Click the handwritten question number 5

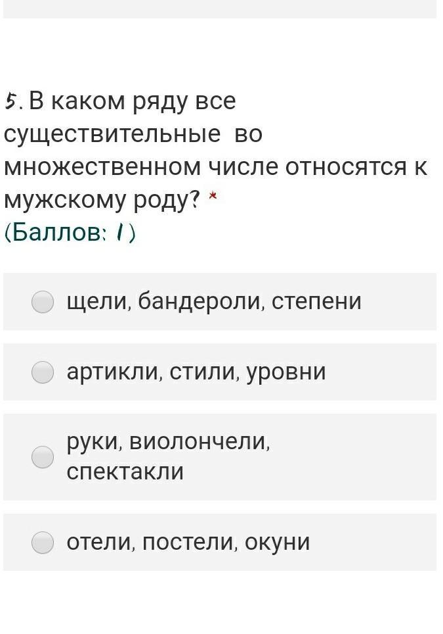click(x=11, y=101)
